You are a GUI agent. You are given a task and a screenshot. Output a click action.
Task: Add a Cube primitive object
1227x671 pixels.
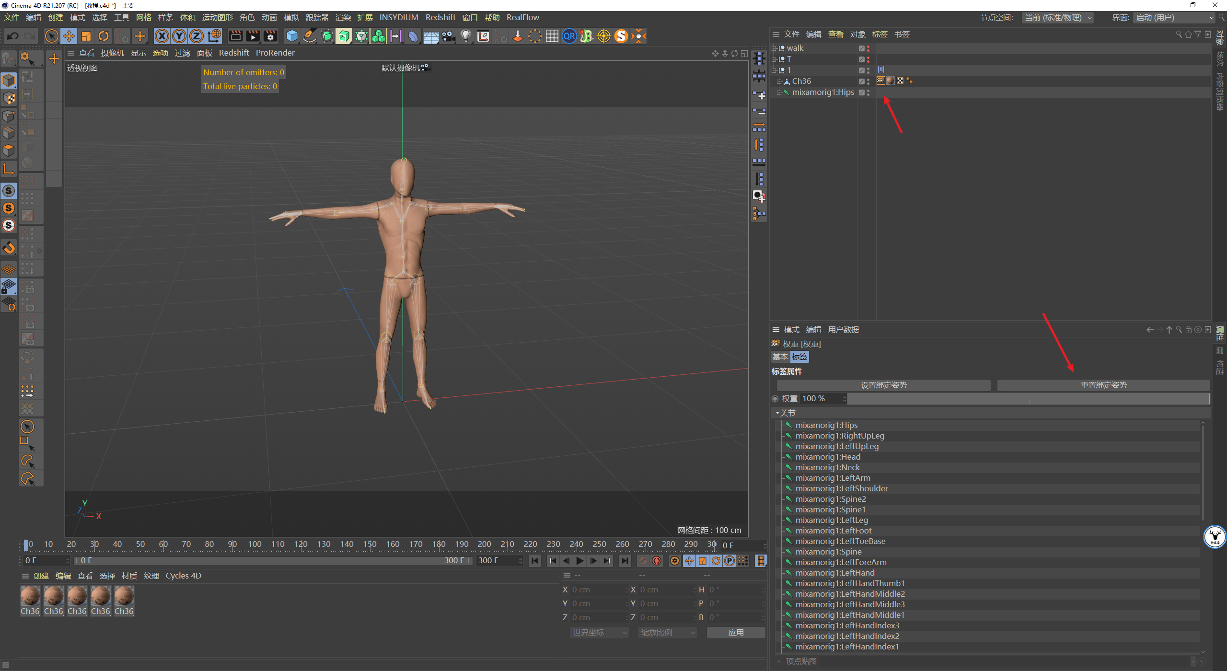291,36
